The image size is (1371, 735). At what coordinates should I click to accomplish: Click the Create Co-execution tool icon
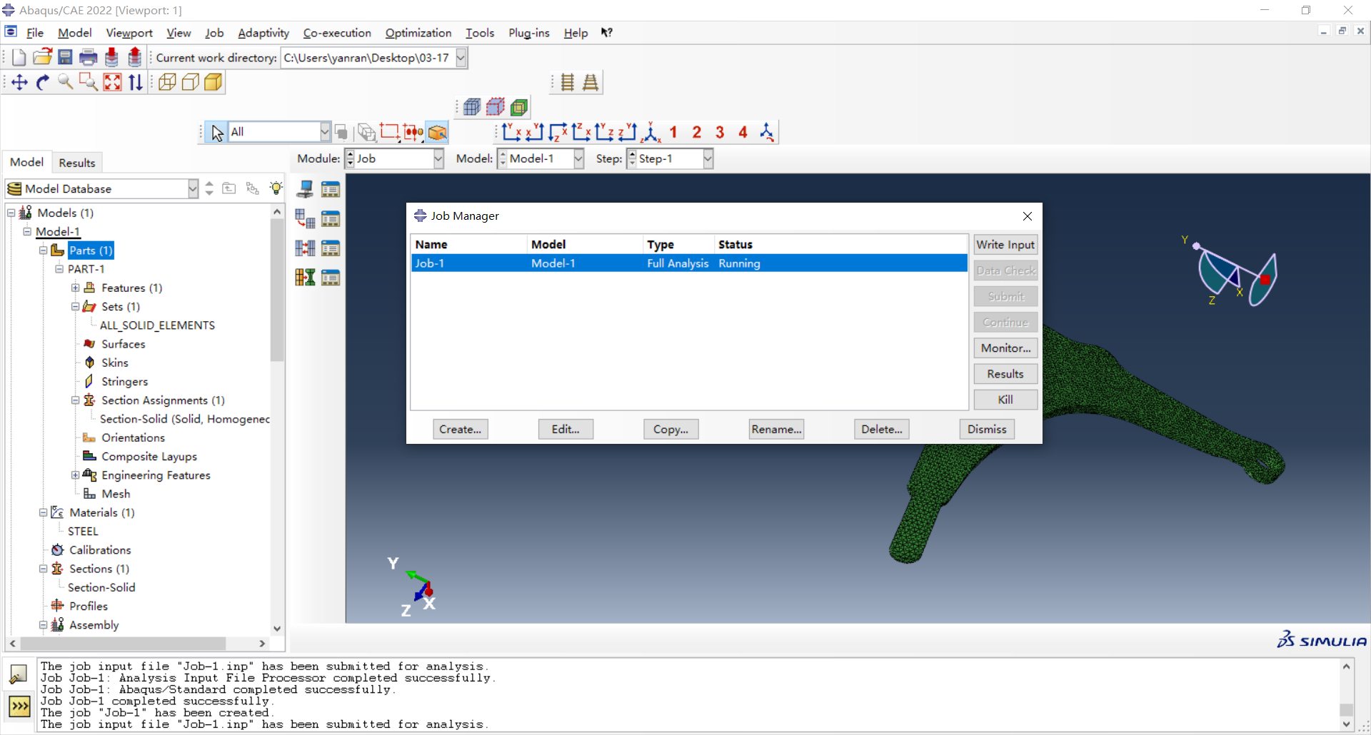[x=305, y=248]
